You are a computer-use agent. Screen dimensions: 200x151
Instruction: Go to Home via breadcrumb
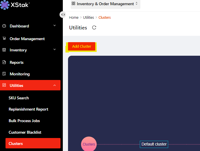[x=74, y=18]
